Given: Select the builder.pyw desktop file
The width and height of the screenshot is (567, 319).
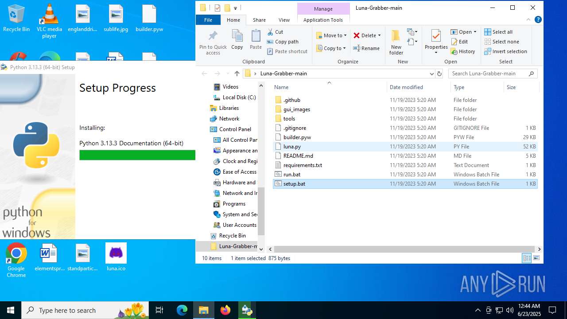Looking at the screenshot, I should 149,19.
